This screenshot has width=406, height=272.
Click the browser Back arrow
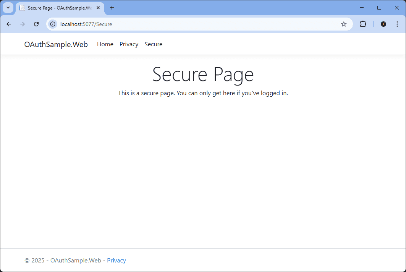point(9,24)
